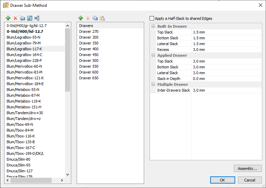Enable Apply a Half-Slack to shared Edges

pos(152,18)
